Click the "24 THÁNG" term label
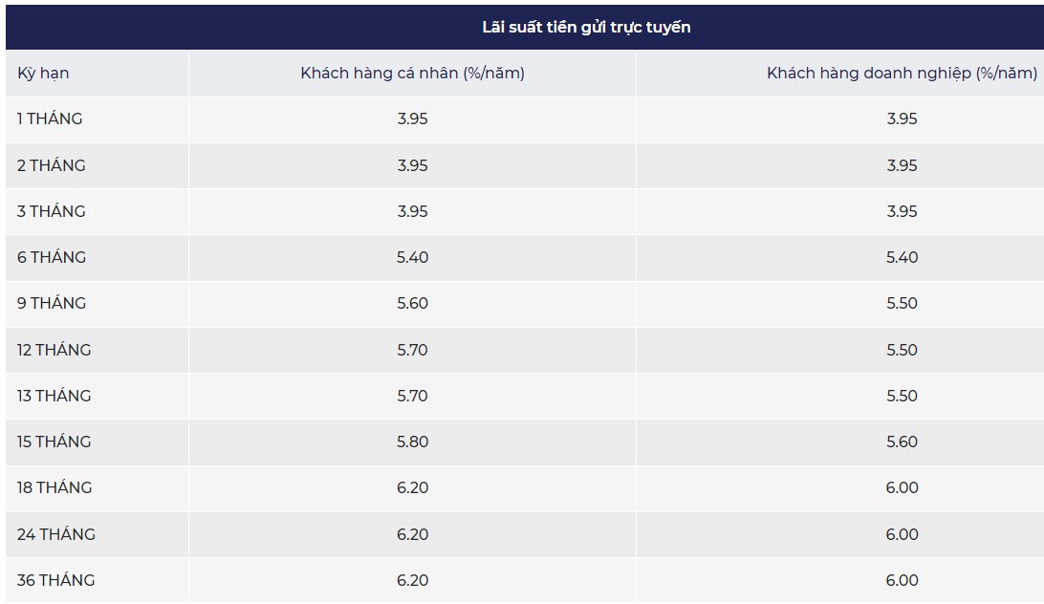1044x604 pixels. [x=55, y=534]
